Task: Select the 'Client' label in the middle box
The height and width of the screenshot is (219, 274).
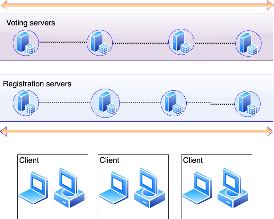Action: [110, 160]
